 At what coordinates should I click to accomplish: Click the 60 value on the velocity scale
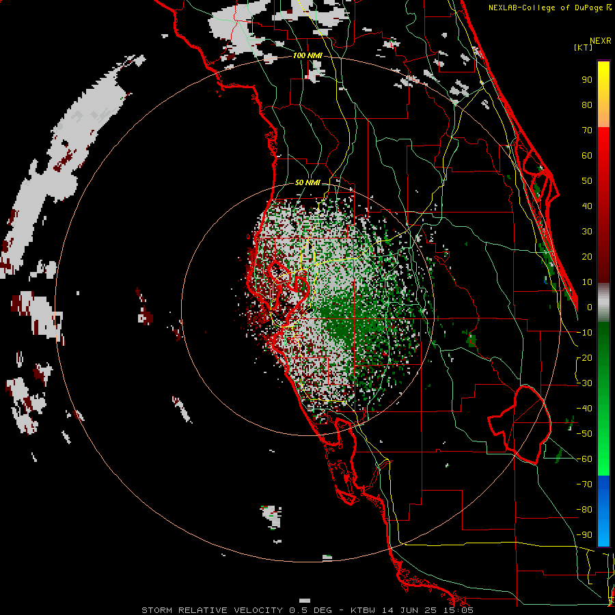(x=587, y=156)
